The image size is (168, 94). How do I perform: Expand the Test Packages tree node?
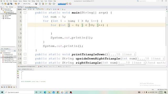2,15
